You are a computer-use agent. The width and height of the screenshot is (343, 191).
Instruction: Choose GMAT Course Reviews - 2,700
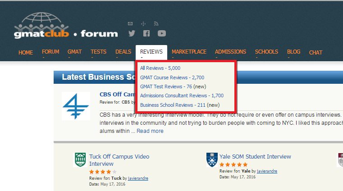pyautogui.click(x=172, y=77)
